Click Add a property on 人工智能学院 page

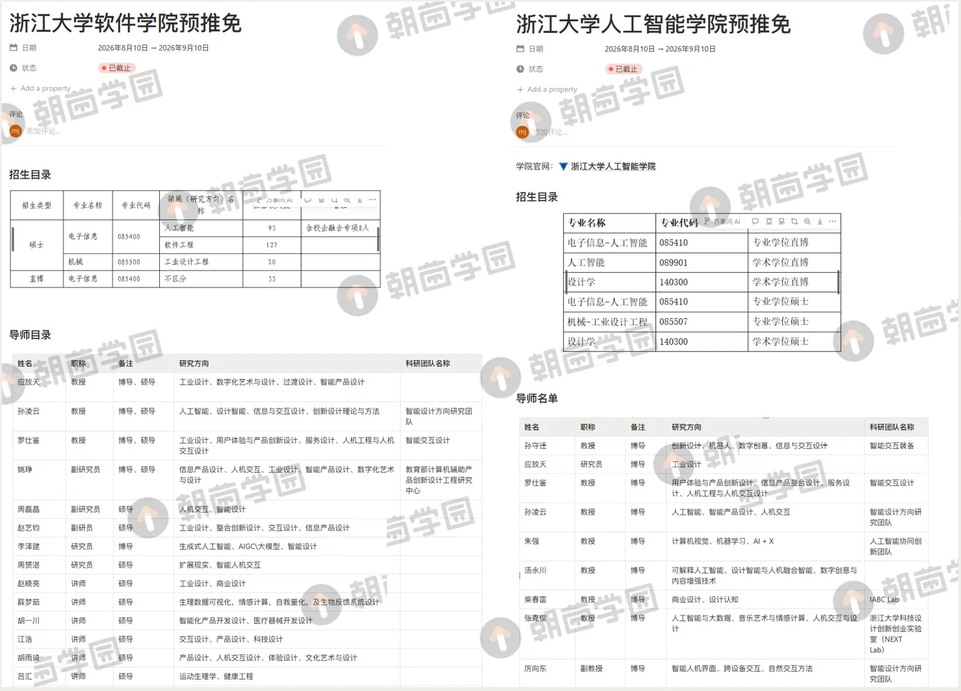point(547,90)
